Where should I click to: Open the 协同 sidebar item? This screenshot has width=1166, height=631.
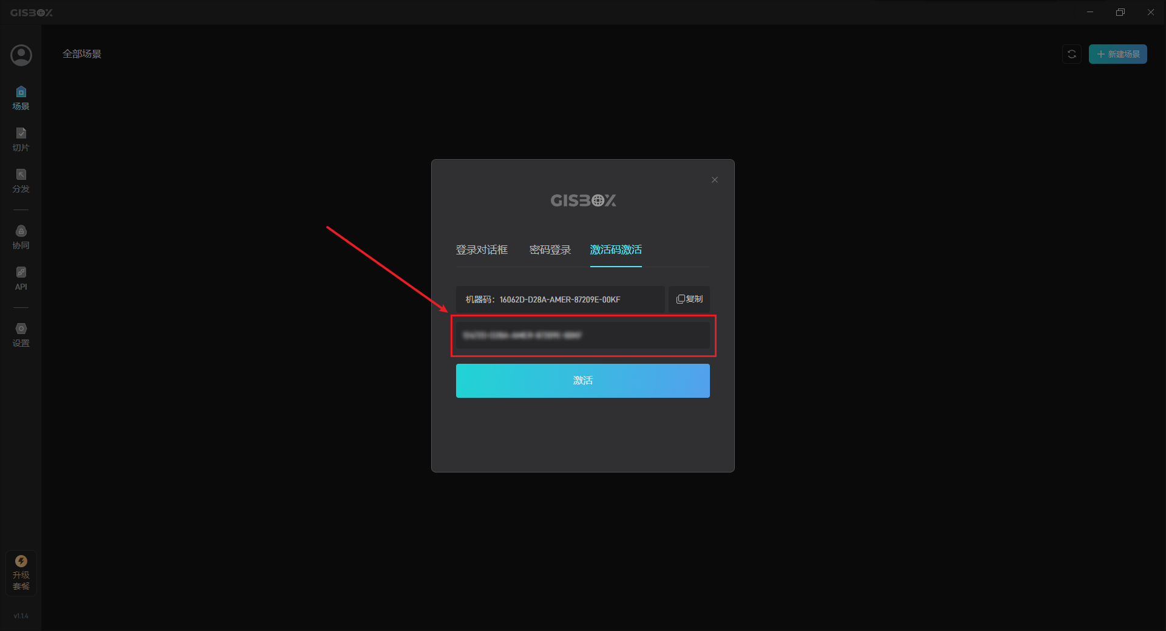coord(21,237)
